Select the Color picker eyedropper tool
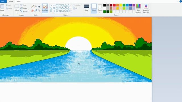Viewport: 182px width, 102px height. (36, 11)
